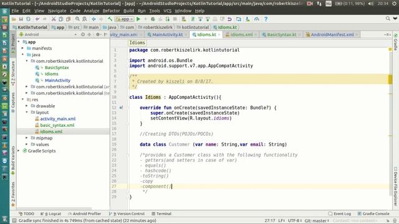Expand the mipmap folder

[x=27, y=138]
